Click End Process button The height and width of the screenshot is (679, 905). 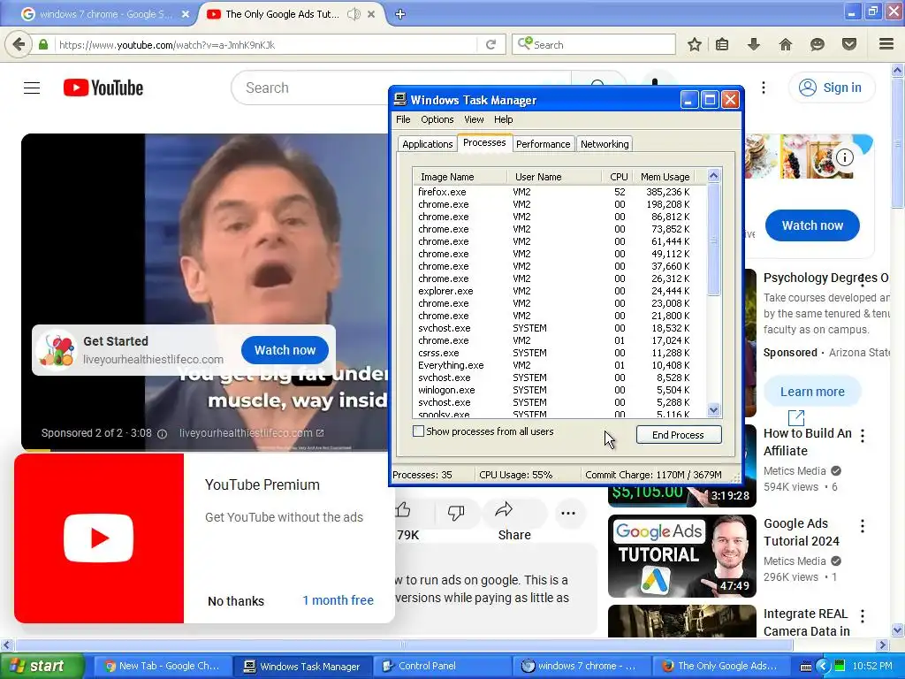pyautogui.click(x=679, y=435)
